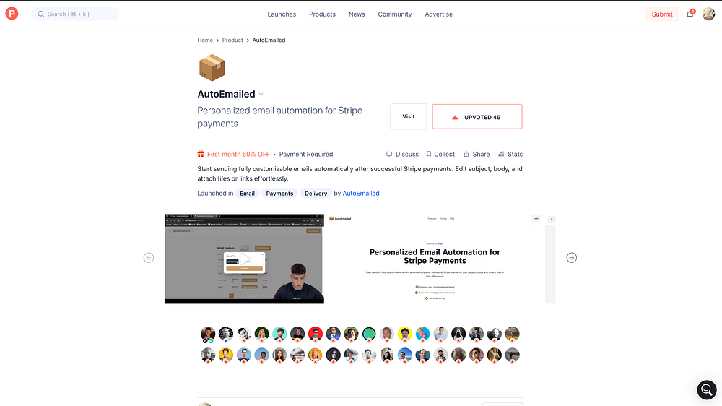Image resolution: width=722 pixels, height=406 pixels.
Task: Open the notifications bell
Action: pos(690,14)
